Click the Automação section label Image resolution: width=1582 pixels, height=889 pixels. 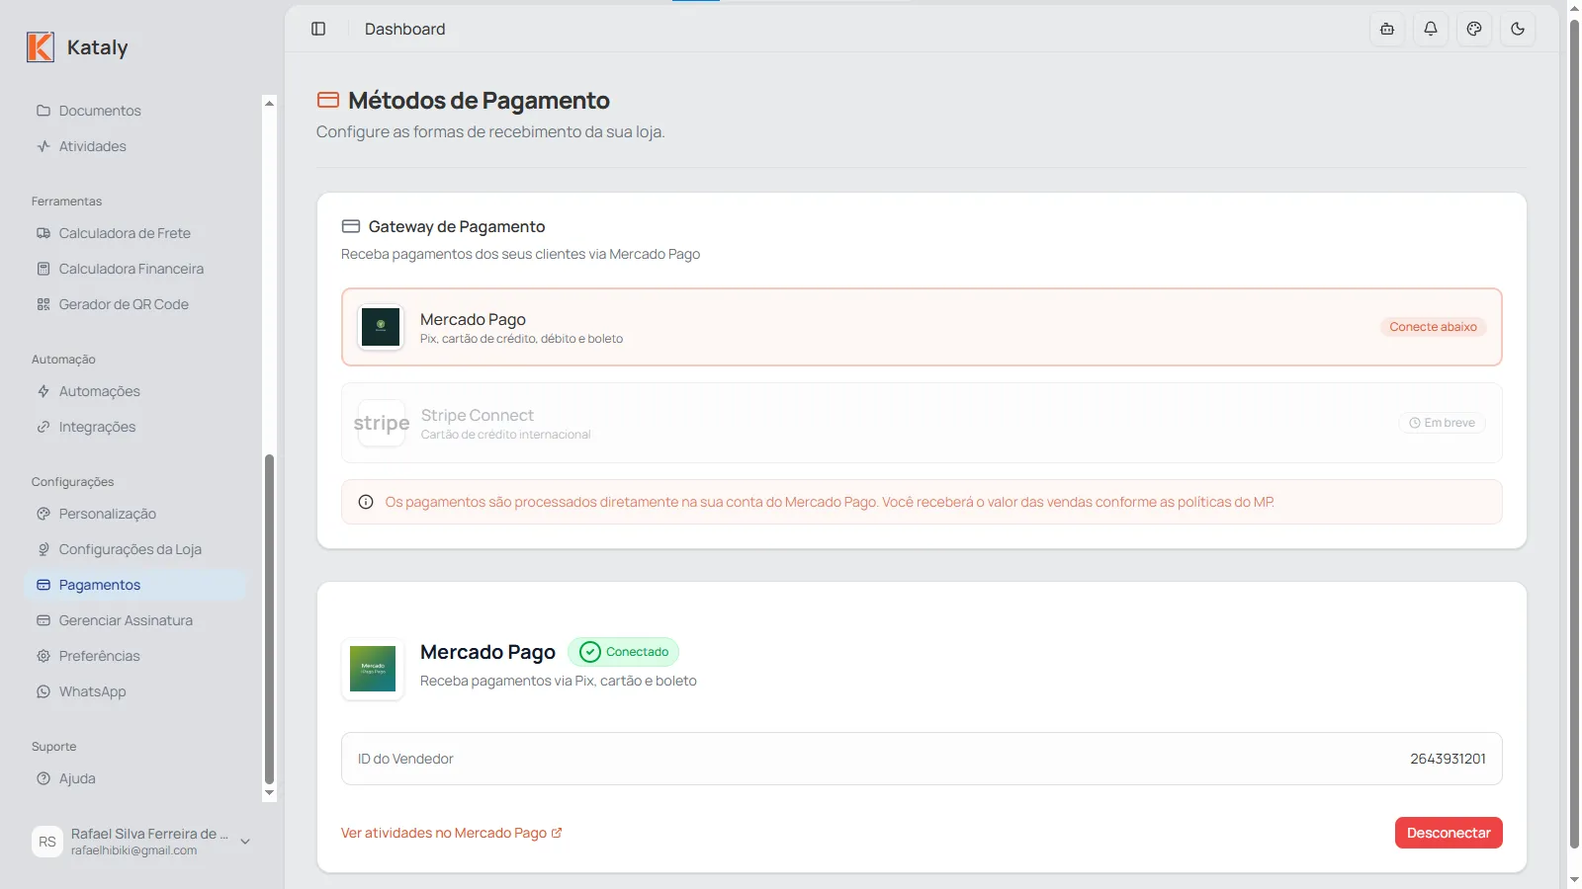pyautogui.click(x=63, y=360)
